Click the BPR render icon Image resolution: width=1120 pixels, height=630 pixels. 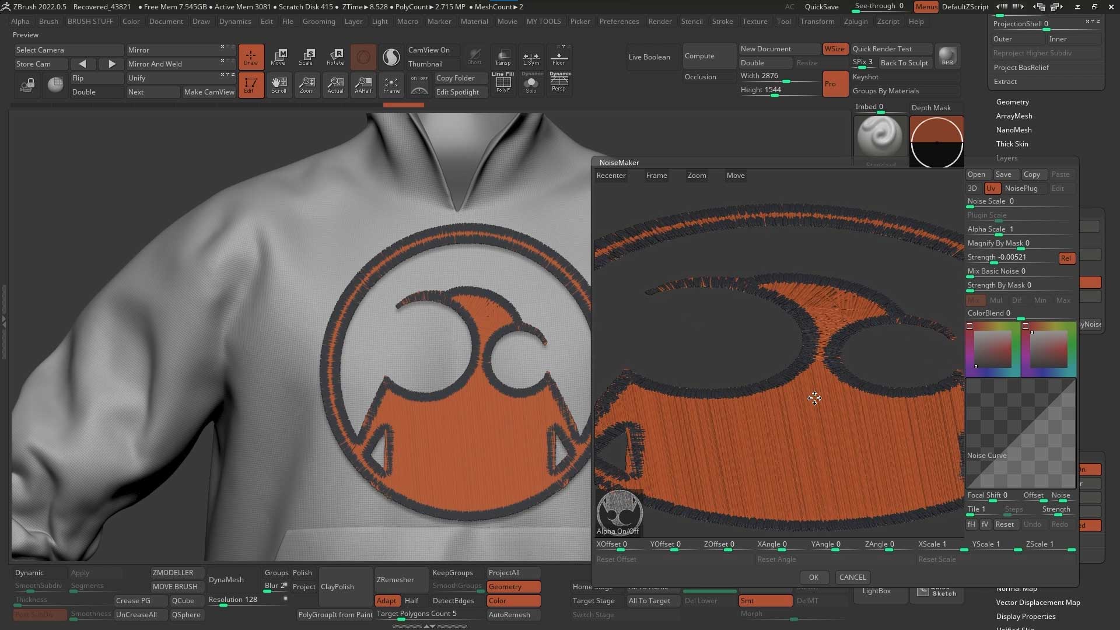pos(947,56)
